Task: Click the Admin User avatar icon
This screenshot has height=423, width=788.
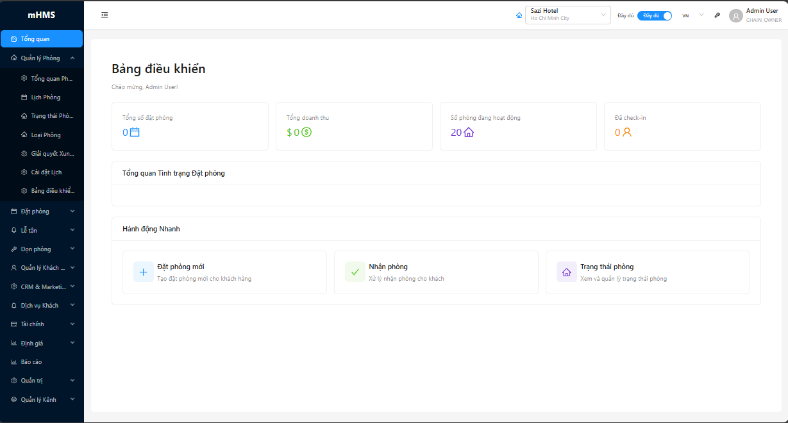Action: tap(736, 15)
